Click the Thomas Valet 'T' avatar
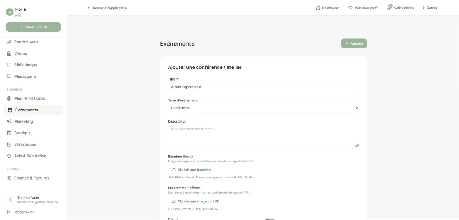Viewport: 459px width, 220px height. (10, 200)
